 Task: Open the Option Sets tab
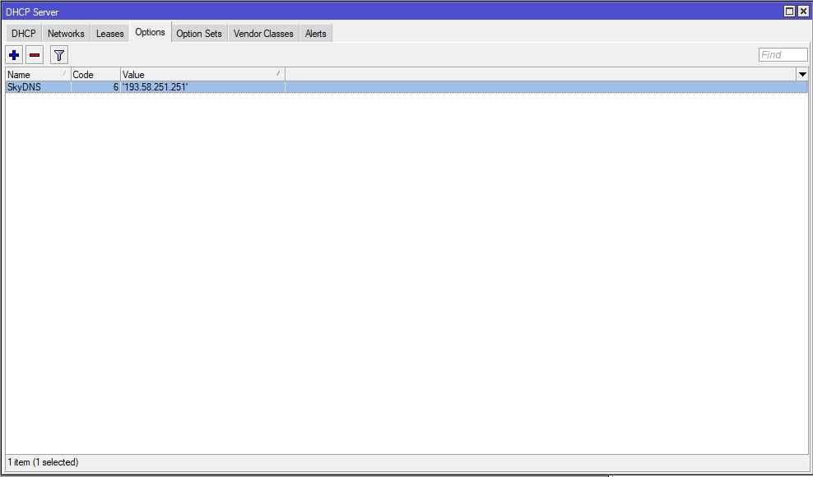pyautogui.click(x=199, y=33)
